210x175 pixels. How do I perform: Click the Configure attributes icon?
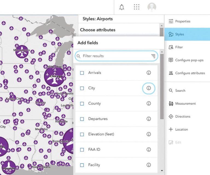(171, 73)
